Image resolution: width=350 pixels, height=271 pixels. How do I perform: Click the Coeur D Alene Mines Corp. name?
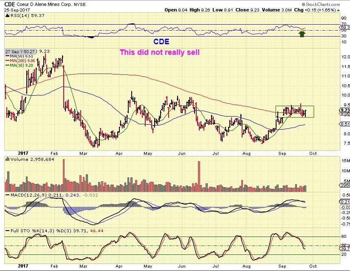coord(45,5)
